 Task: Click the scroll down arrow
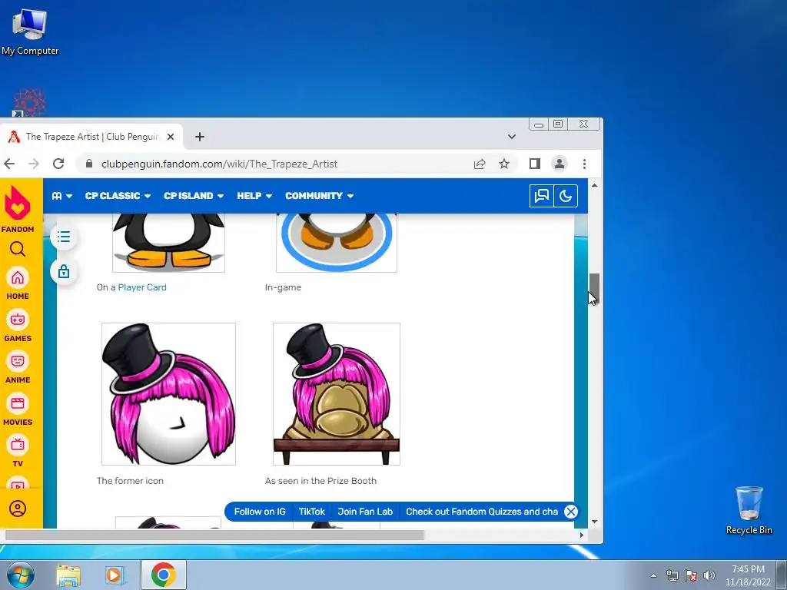click(x=594, y=522)
